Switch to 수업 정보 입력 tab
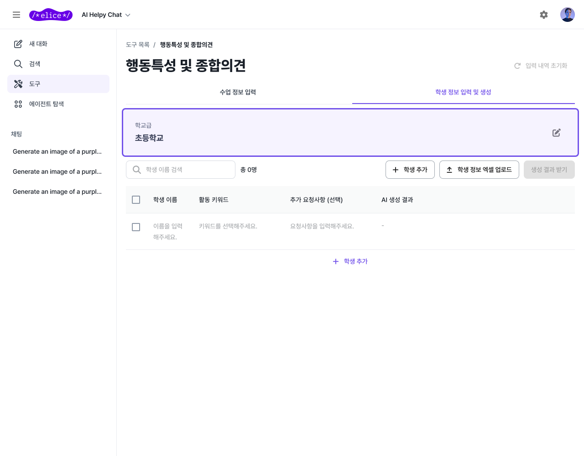This screenshot has height=456, width=584. (x=238, y=92)
